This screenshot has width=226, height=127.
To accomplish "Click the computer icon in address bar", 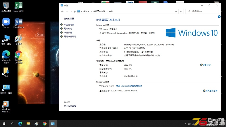I will click(x=78, y=11).
